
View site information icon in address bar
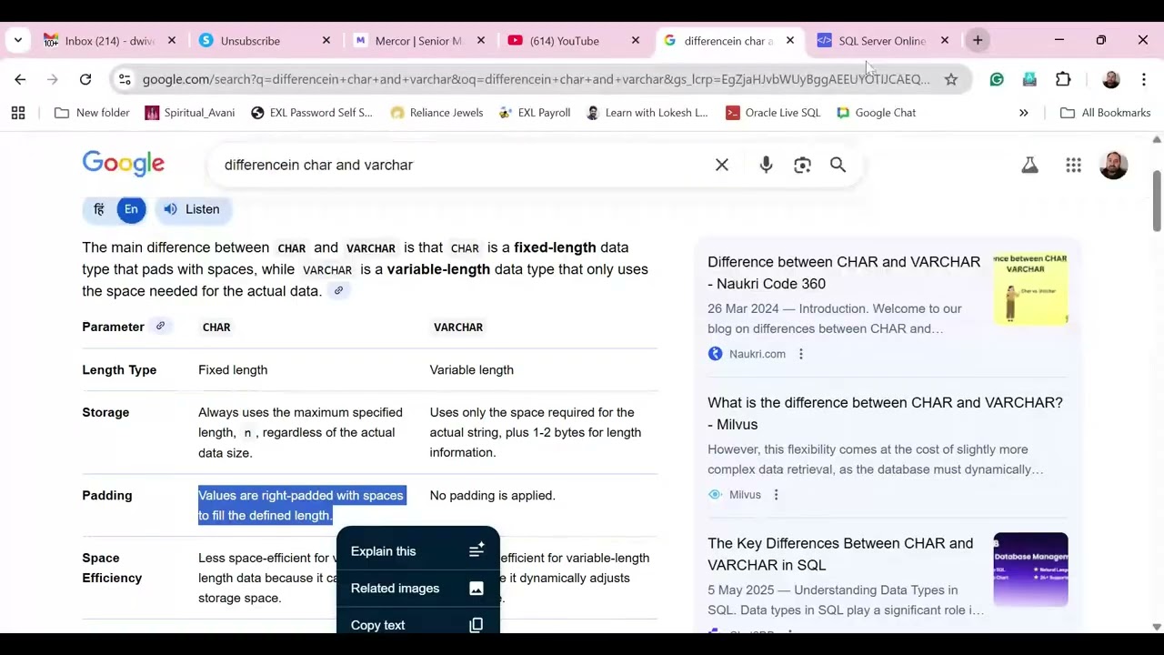(125, 79)
